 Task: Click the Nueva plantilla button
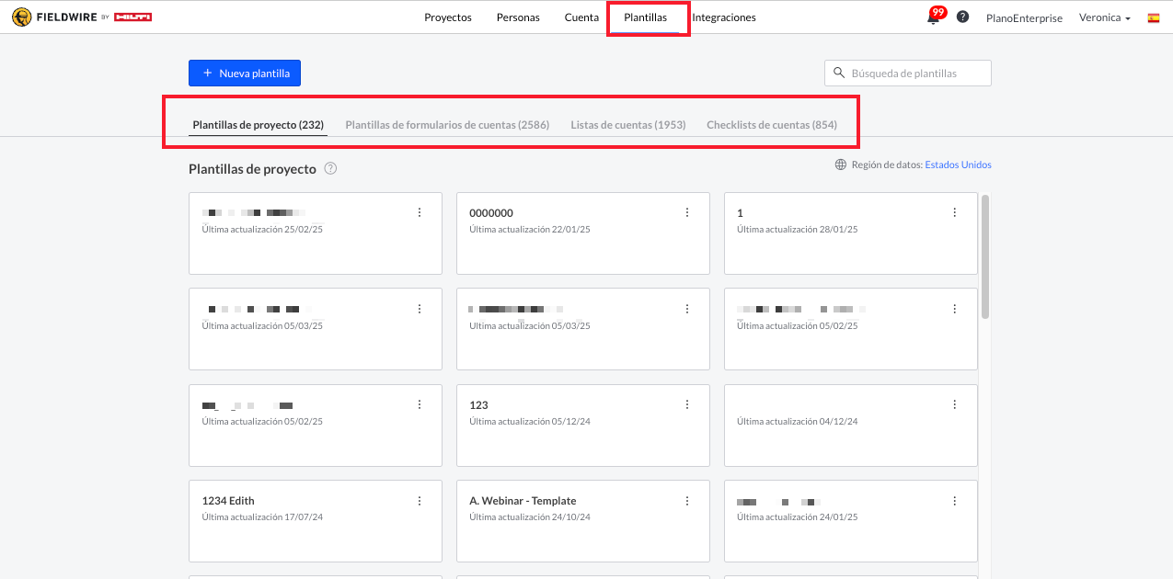[245, 74]
